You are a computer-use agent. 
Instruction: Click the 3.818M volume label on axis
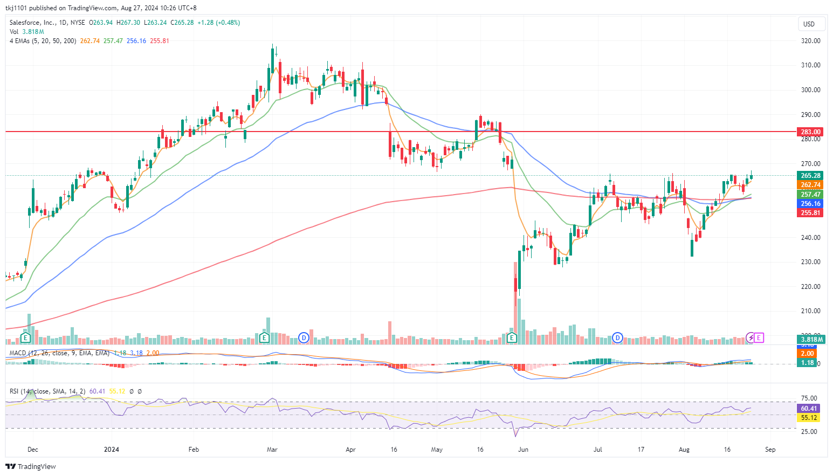click(811, 339)
